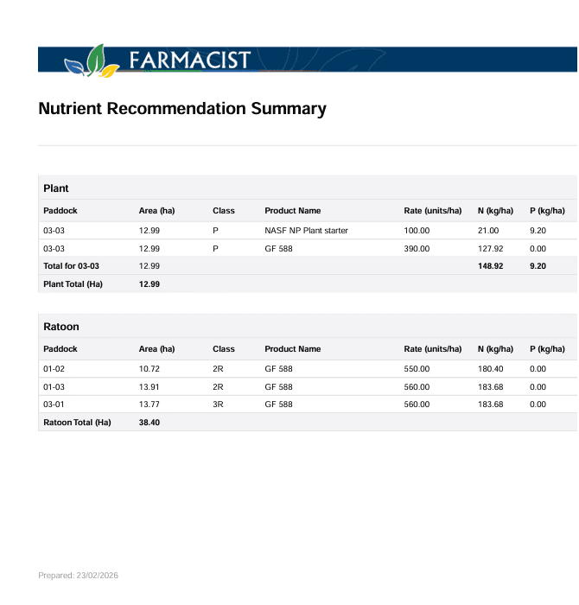
Task: Click the FARMACIST banner wordmark
Action: [x=190, y=60]
